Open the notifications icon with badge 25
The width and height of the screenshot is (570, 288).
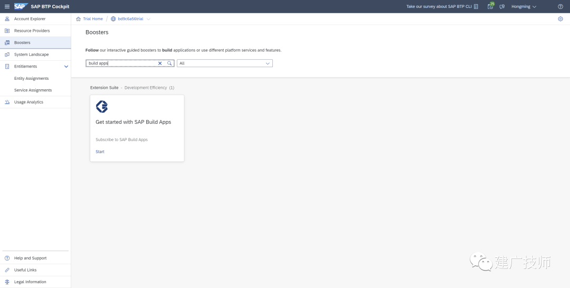pyautogui.click(x=490, y=6)
